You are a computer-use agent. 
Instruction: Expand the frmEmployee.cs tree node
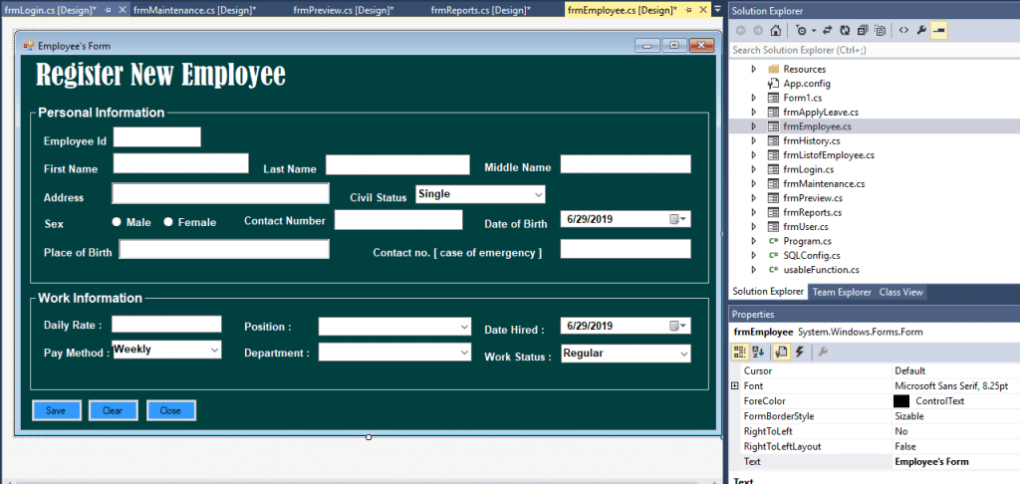754,126
